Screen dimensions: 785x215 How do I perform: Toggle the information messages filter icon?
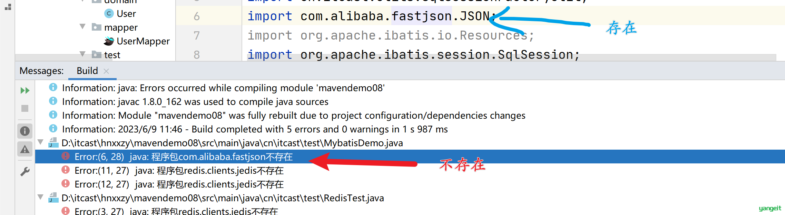point(25,131)
